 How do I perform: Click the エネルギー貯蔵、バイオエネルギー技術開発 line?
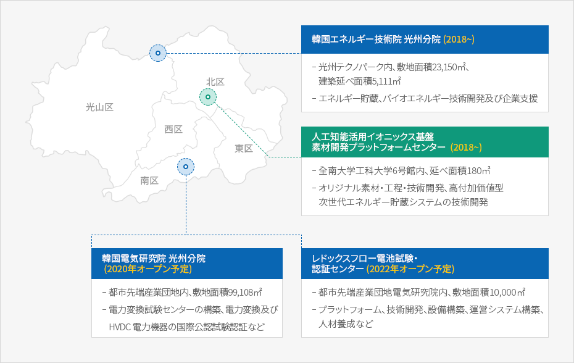425,98
